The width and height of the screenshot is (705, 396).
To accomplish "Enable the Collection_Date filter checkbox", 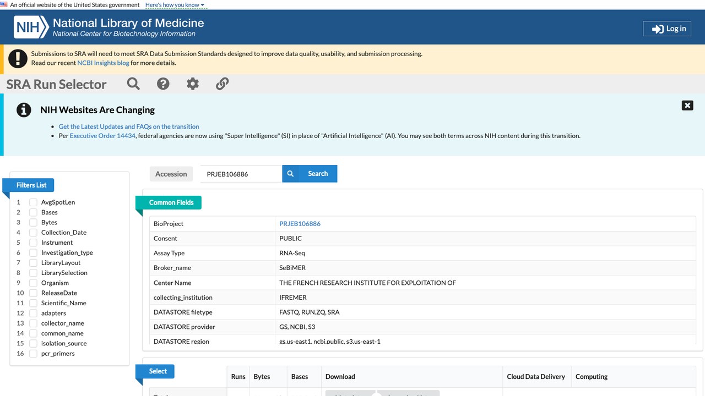I will click(x=34, y=233).
